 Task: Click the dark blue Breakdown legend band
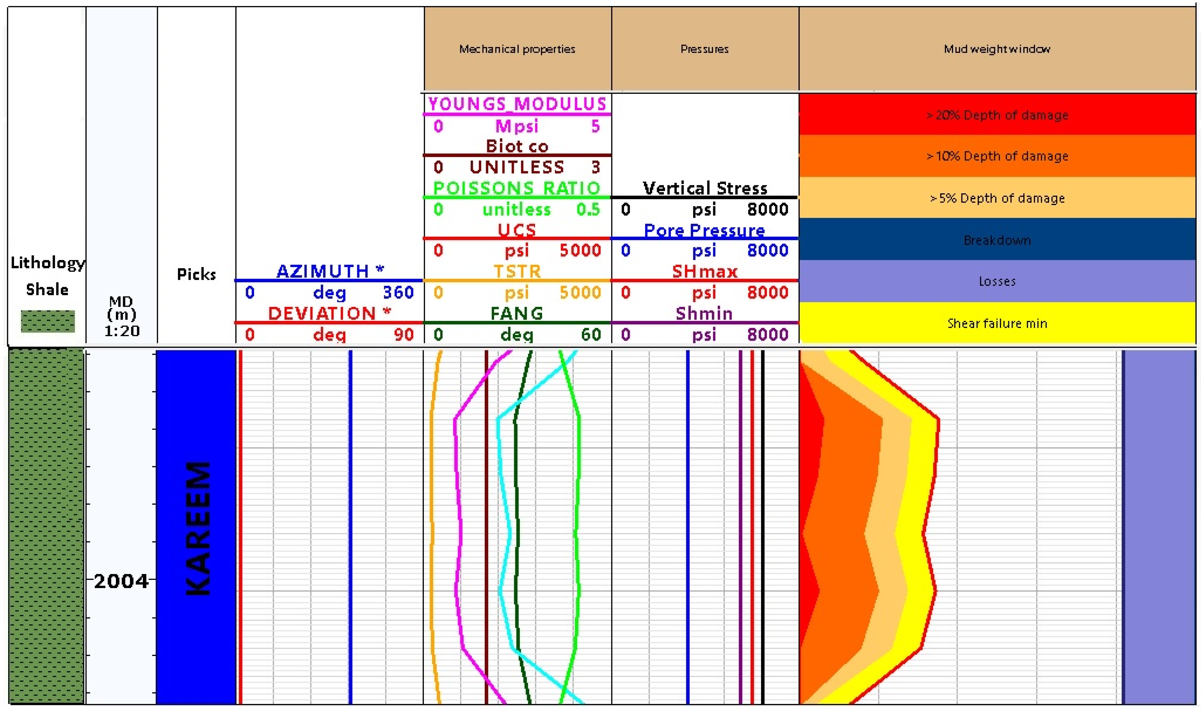click(x=997, y=240)
